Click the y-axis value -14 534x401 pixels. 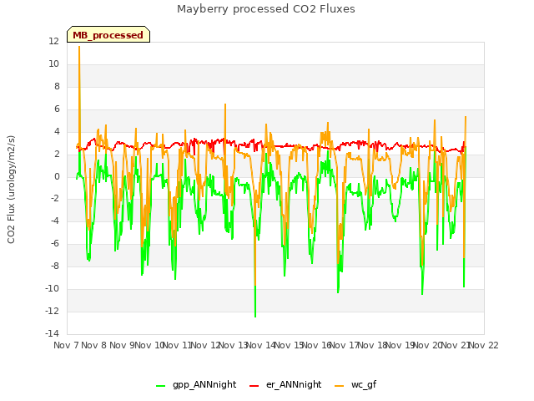52,333
